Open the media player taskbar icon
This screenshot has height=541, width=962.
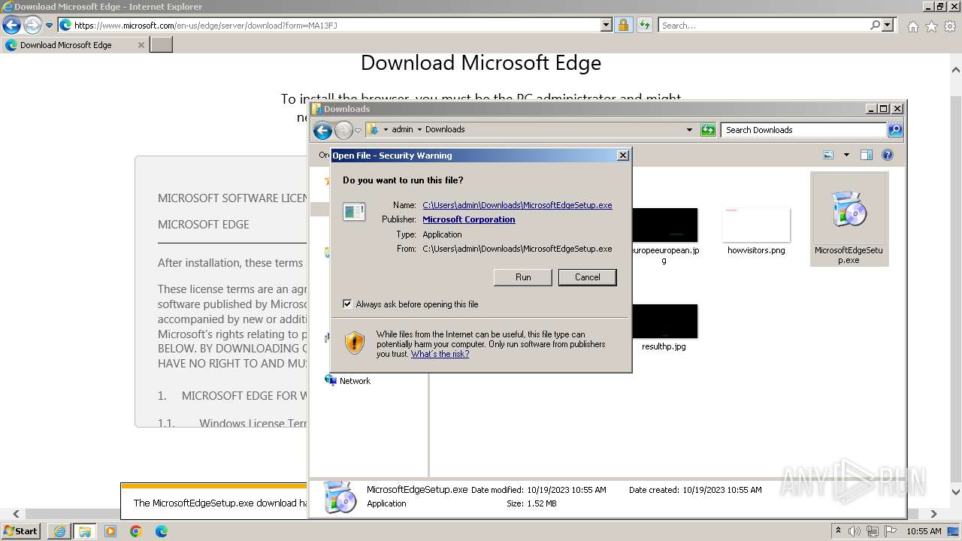(x=110, y=531)
